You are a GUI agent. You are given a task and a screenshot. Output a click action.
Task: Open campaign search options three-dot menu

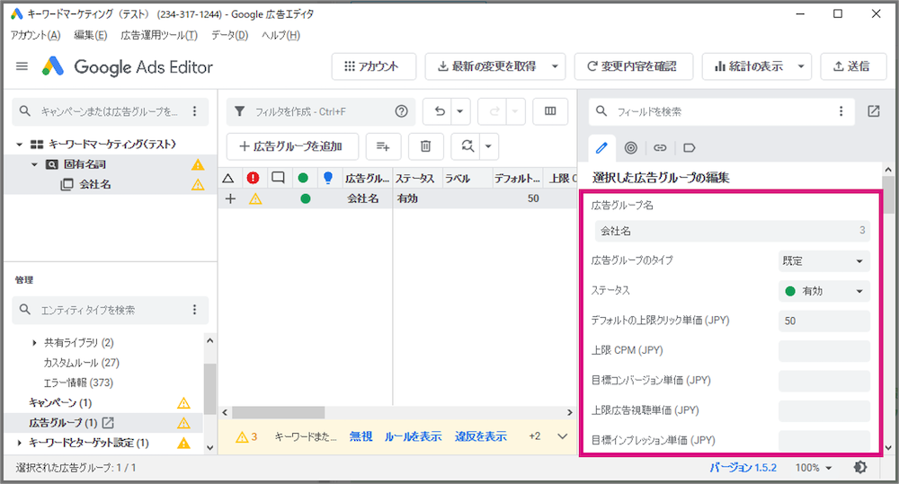tap(195, 111)
